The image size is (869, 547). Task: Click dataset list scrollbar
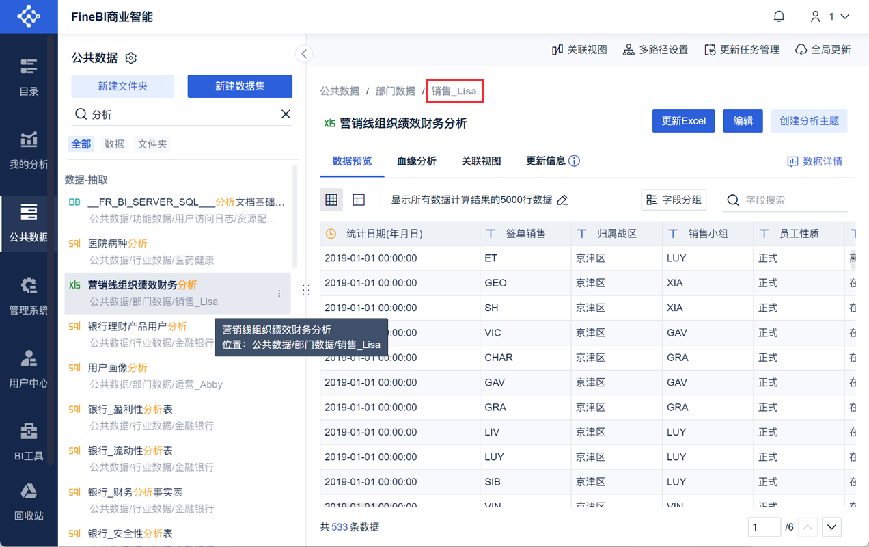click(x=295, y=216)
